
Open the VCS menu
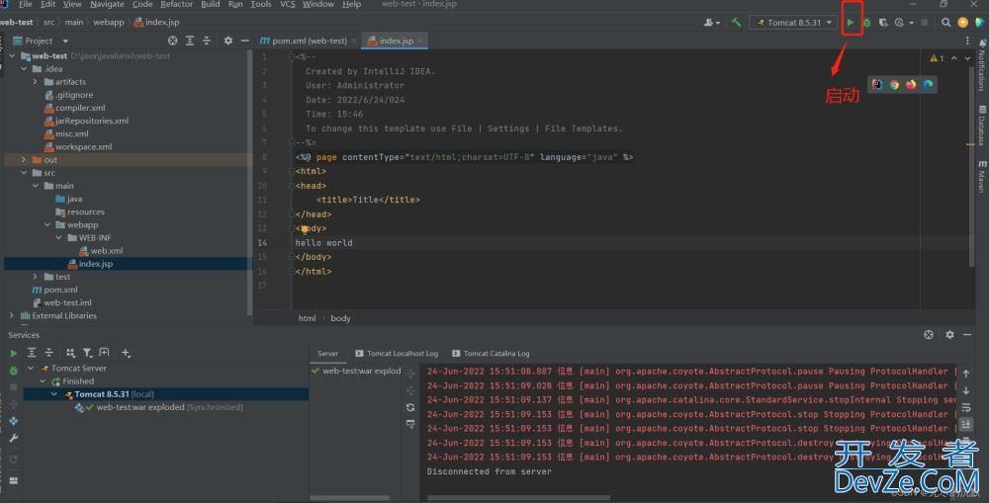click(x=288, y=4)
